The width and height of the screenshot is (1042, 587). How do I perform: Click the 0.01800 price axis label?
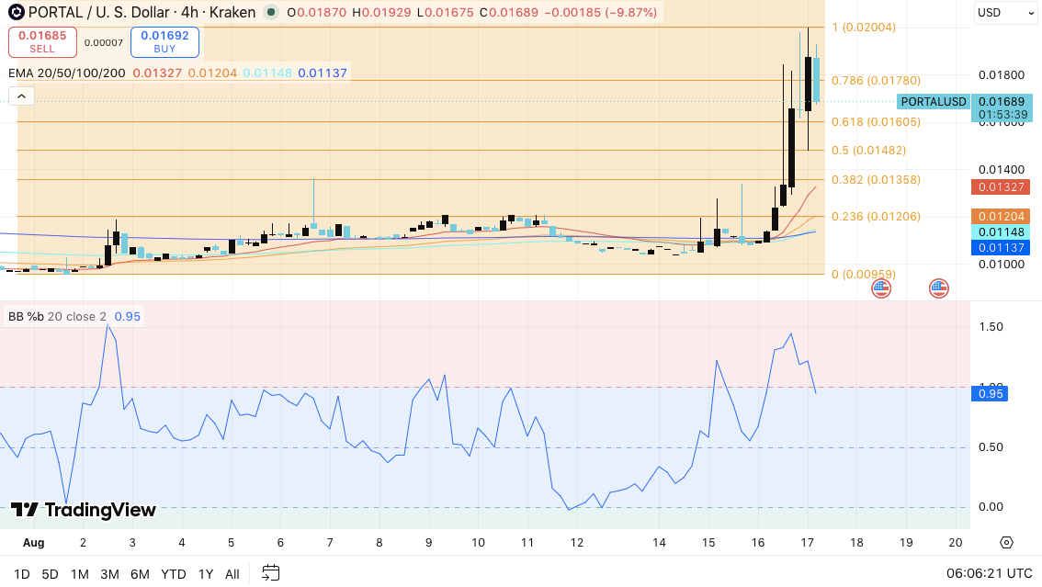pyautogui.click(x=1002, y=75)
